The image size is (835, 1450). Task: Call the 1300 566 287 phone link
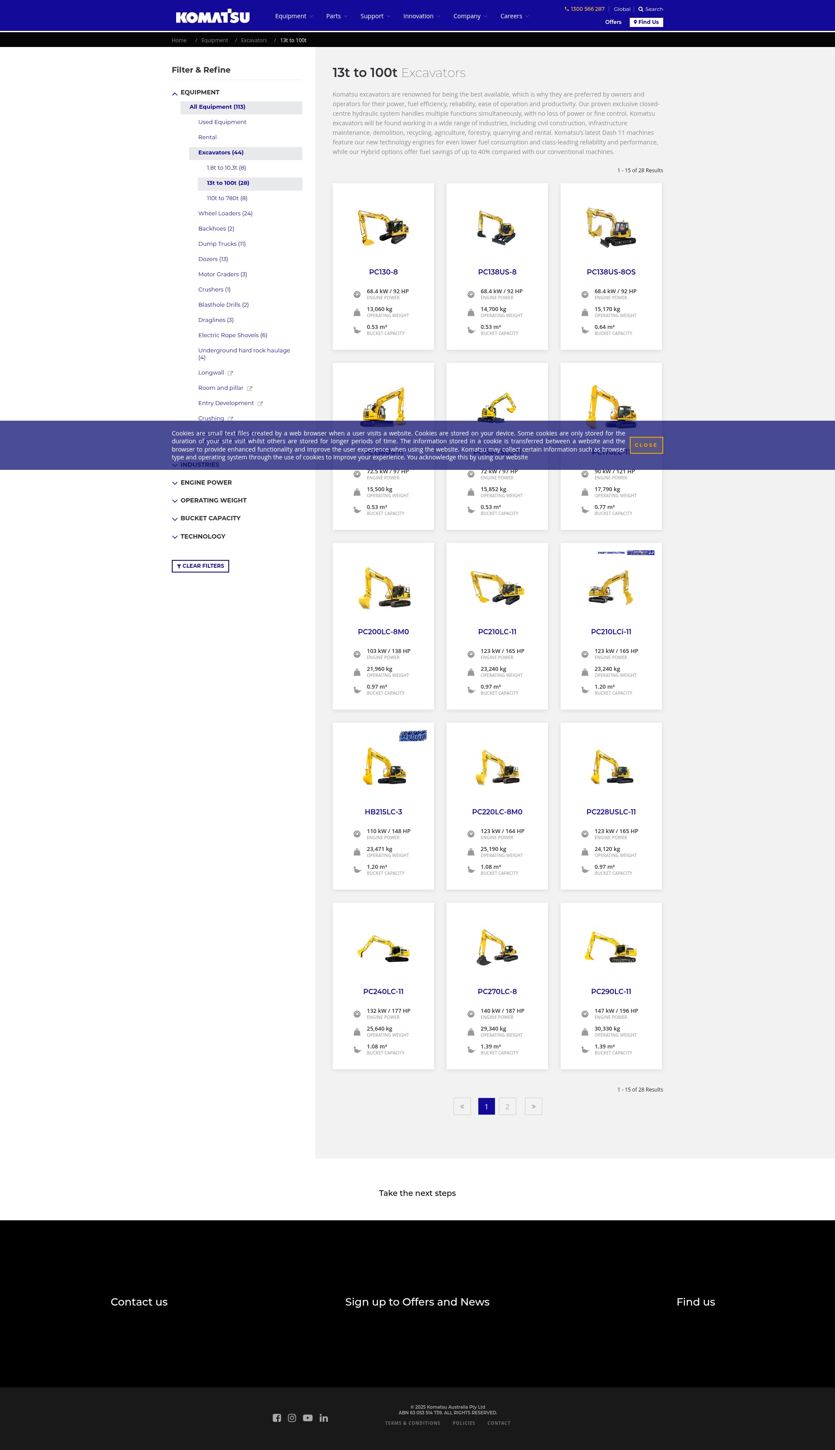coord(584,9)
